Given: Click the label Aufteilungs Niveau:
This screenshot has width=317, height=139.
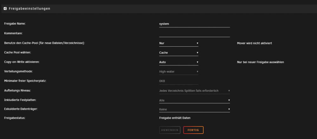Looking at the screenshot, I should 17,90.
